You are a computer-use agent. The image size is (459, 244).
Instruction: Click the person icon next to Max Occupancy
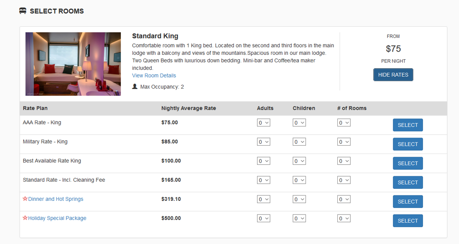pos(135,86)
